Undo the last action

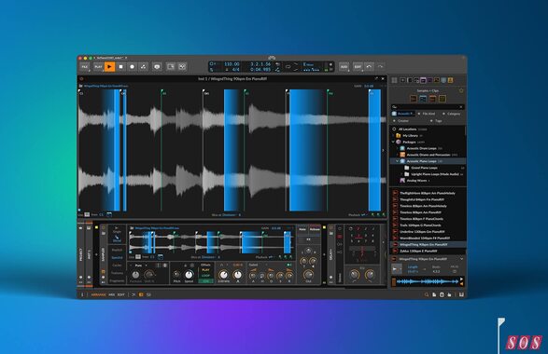pyautogui.click(x=369, y=67)
